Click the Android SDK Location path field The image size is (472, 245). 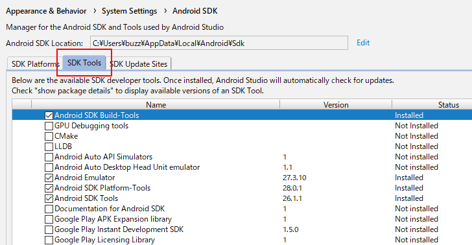pyautogui.click(x=219, y=43)
